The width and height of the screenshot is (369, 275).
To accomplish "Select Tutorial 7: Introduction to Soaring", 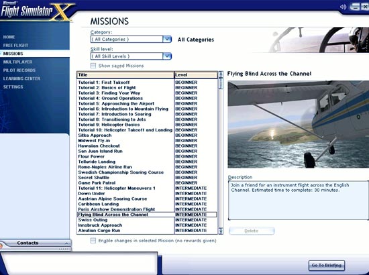I will click(147, 114).
